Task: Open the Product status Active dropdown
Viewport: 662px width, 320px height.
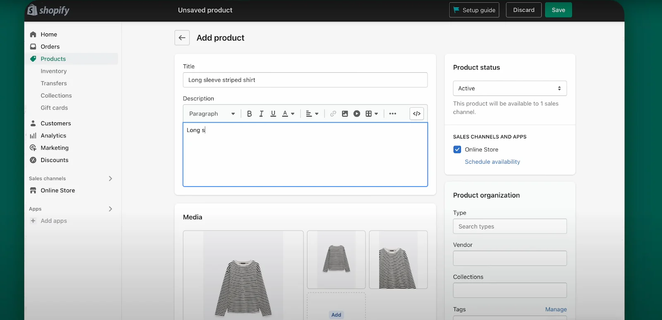Action: 509,88
